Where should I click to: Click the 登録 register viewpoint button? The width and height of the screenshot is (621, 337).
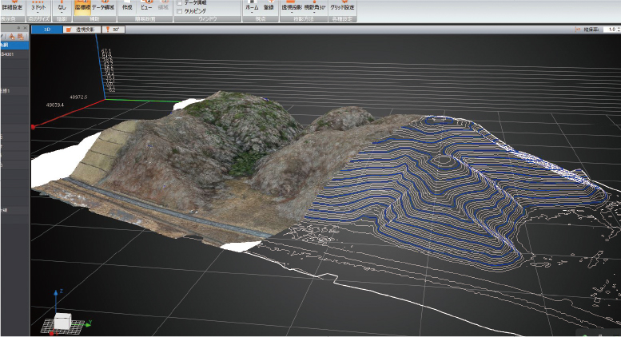(x=269, y=7)
